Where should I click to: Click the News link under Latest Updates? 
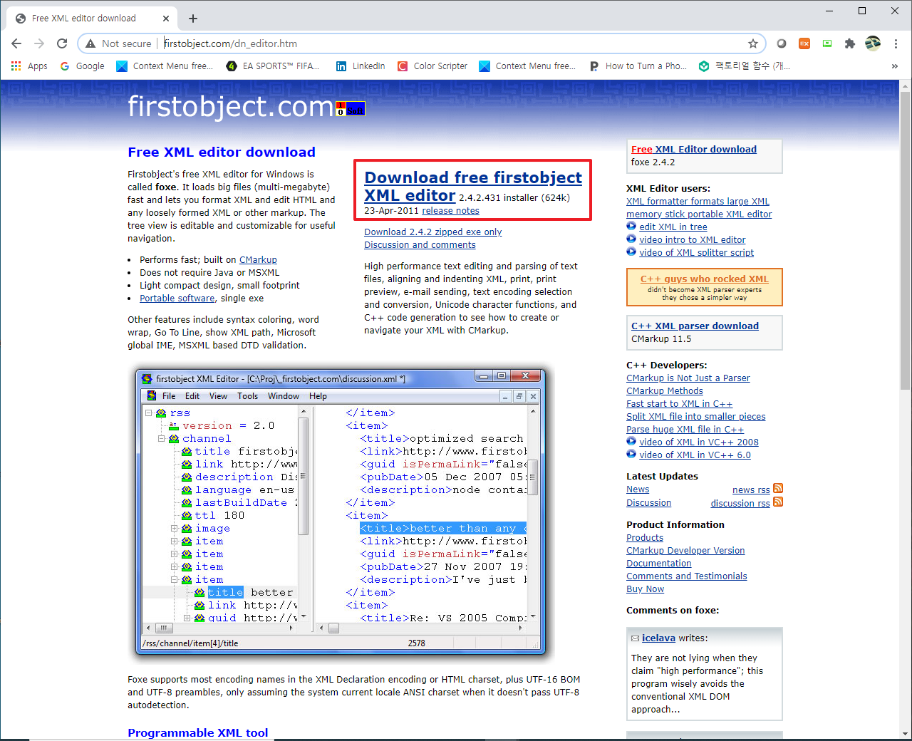point(638,489)
